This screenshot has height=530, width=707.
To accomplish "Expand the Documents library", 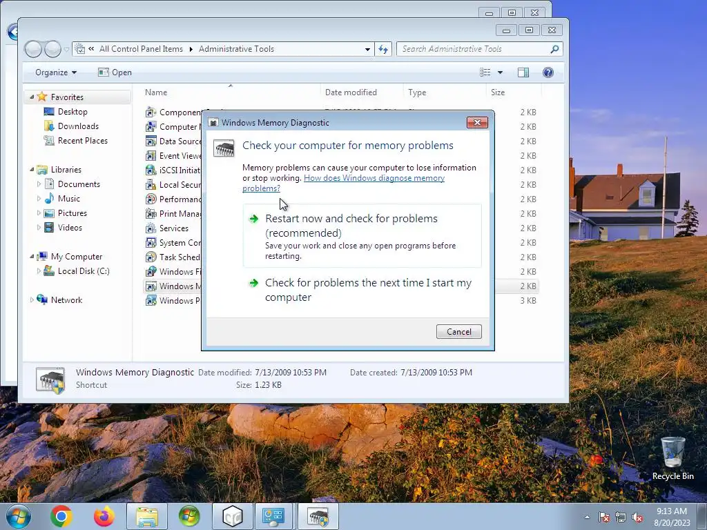I will [39, 184].
